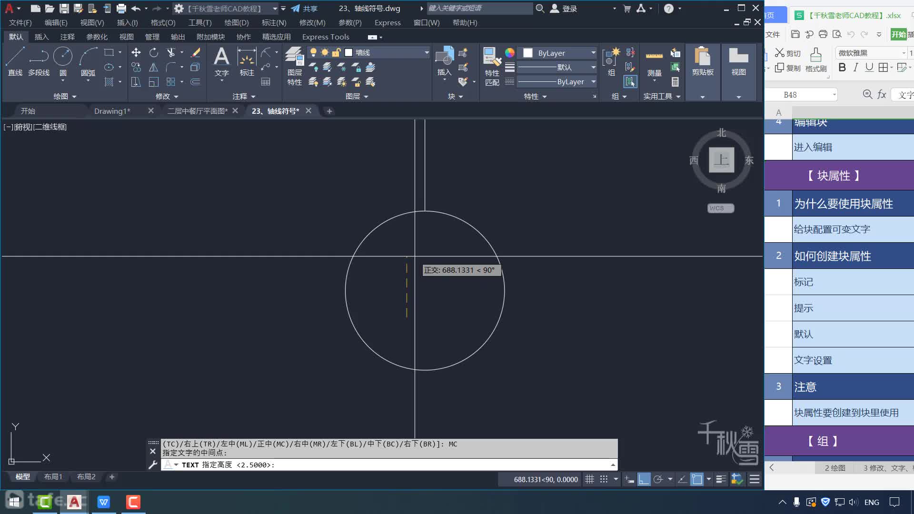The height and width of the screenshot is (514, 914).
Task: Click the Rotate tool icon
Action: (153, 52)
